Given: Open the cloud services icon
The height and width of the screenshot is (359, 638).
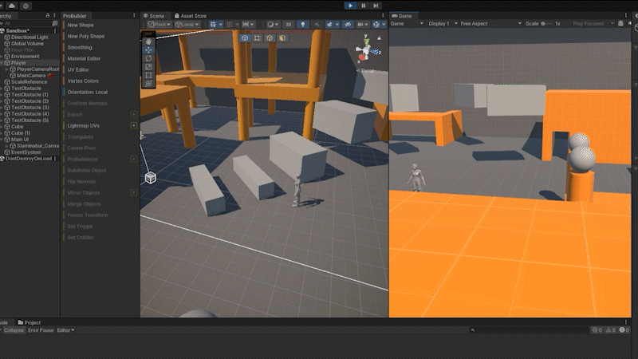Looking at the screenshot, I should coord(12,6).
